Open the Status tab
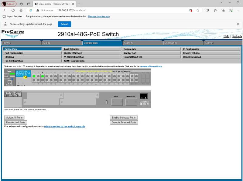This screenshot has width=243, height=181. [62, 43]
